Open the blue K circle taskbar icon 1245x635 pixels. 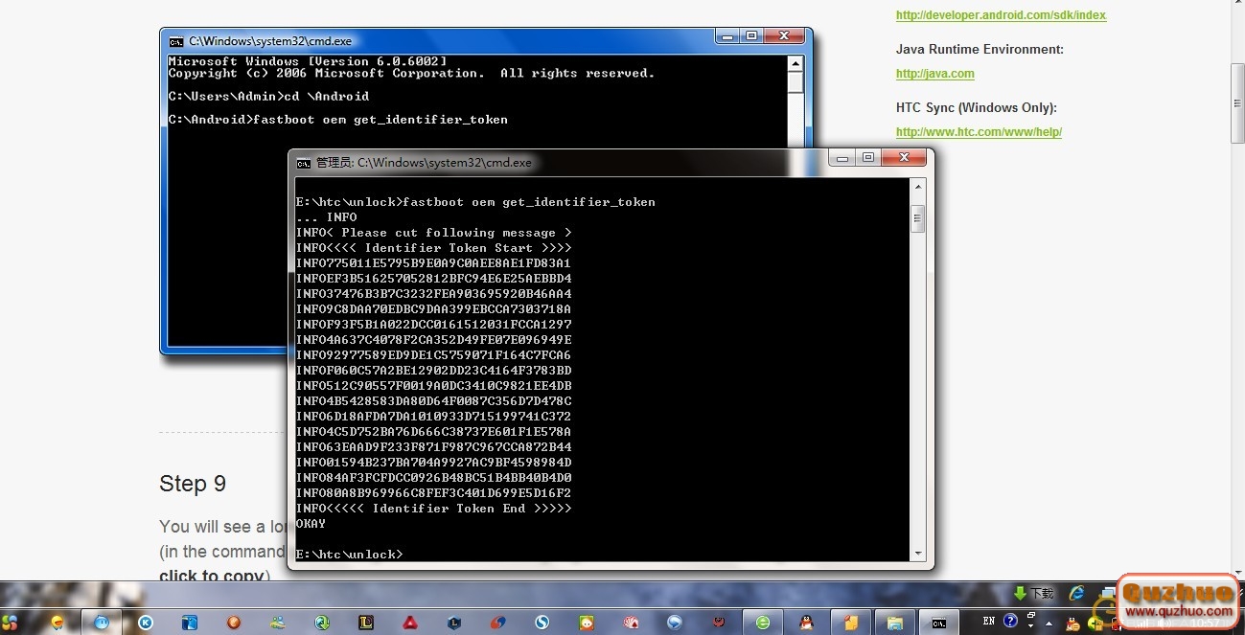coord(146,623)
